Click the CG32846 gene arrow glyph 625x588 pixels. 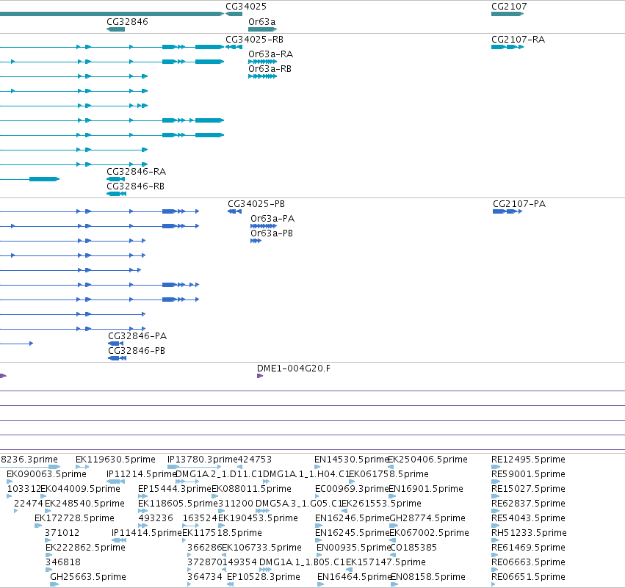point(115,29)
